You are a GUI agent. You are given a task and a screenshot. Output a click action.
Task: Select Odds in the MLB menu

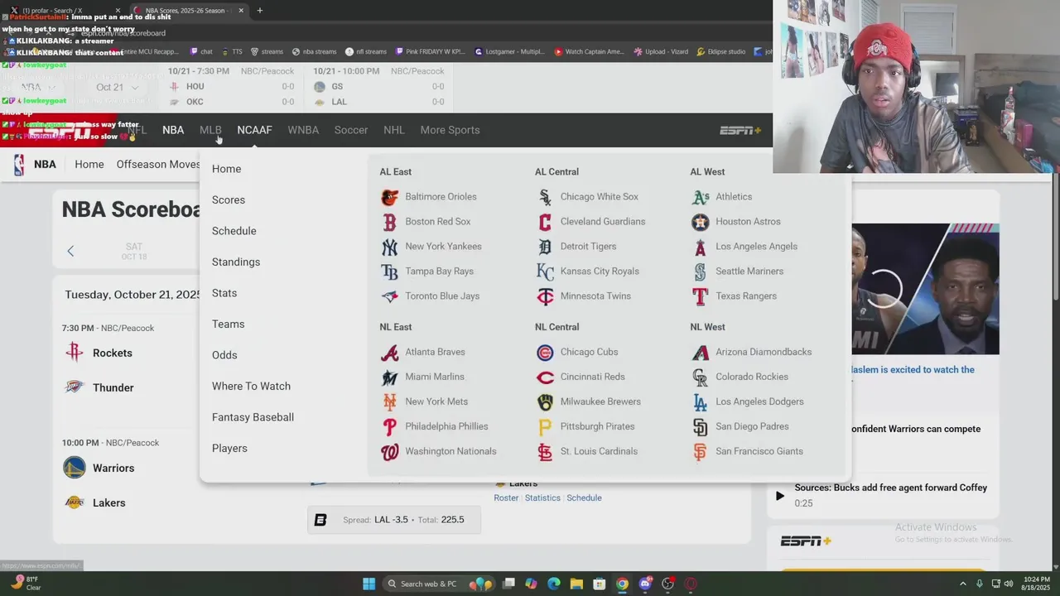click(x=224, y=355)
